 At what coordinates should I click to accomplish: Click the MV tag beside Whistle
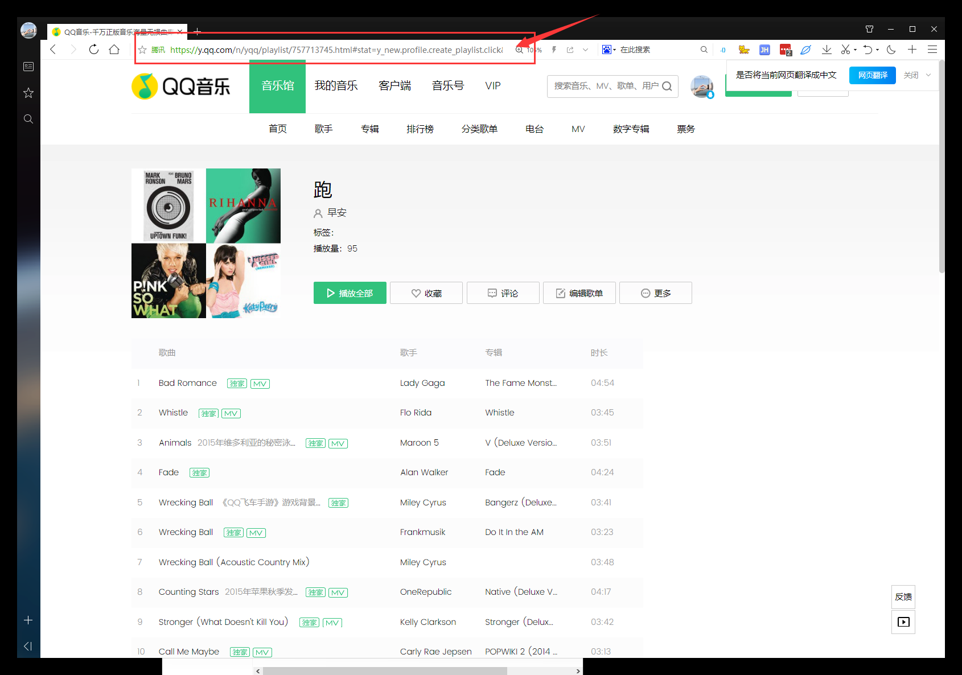tap(231, 413)
